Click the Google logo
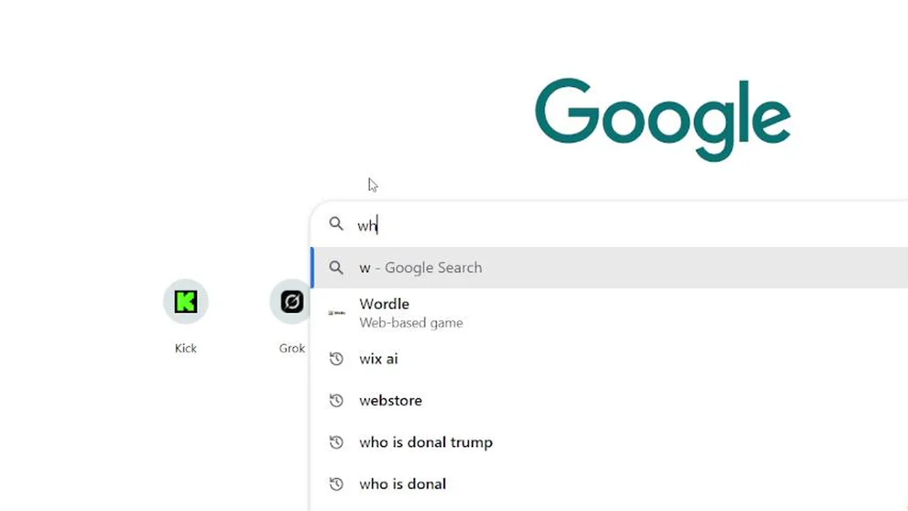 click(x=662, y=119)
